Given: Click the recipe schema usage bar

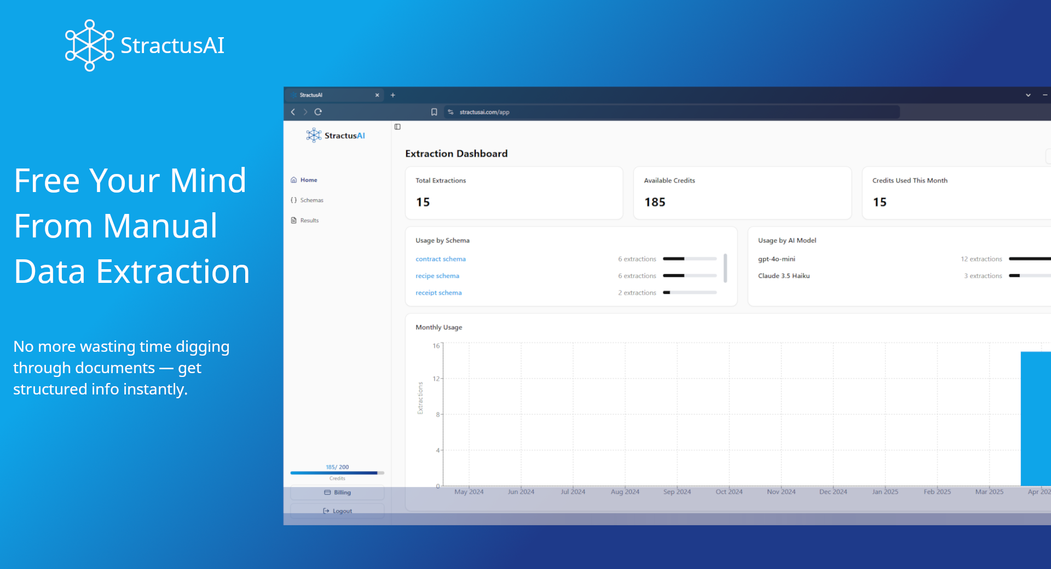Looking at the screenshot, I should click(x=690, y=276).
